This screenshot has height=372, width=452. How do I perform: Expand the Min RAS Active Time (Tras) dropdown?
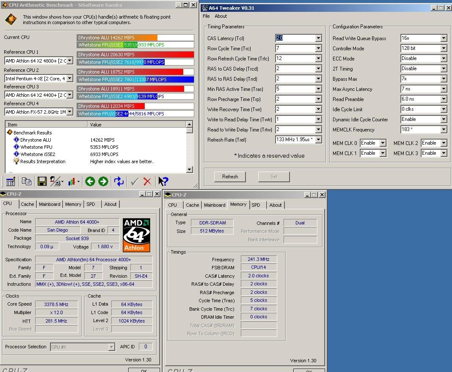click(319, 89)
